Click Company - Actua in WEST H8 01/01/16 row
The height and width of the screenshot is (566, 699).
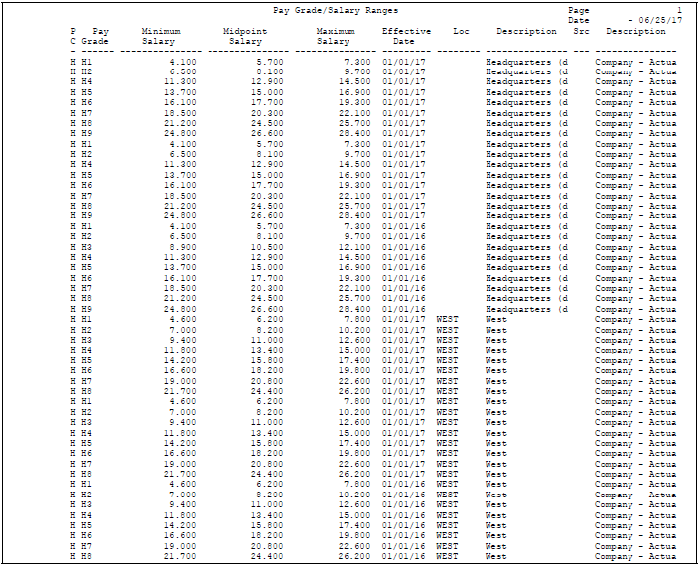tap(635, 556)
